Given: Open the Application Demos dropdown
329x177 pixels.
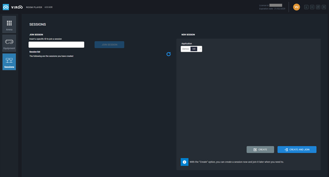Looking at the screenshot, I should pyautogui.click(x=191, y=49).
